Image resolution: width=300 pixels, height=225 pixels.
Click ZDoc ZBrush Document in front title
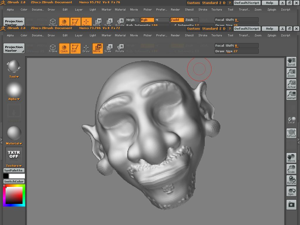[x=52, y=28]
